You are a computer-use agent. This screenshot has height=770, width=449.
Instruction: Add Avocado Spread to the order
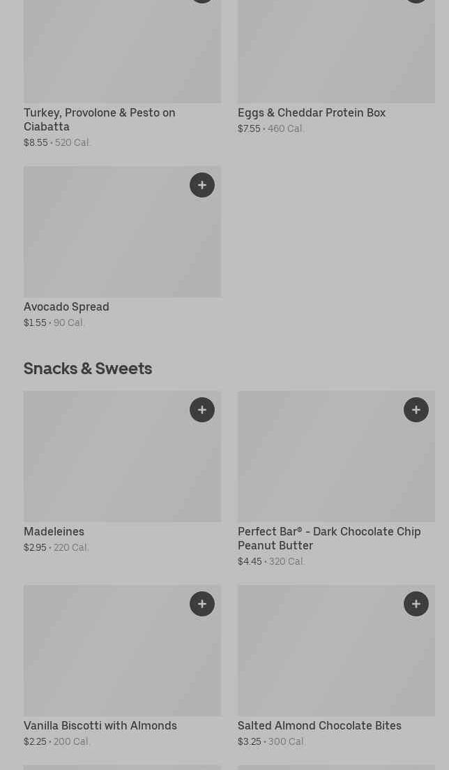coord(202,185)
